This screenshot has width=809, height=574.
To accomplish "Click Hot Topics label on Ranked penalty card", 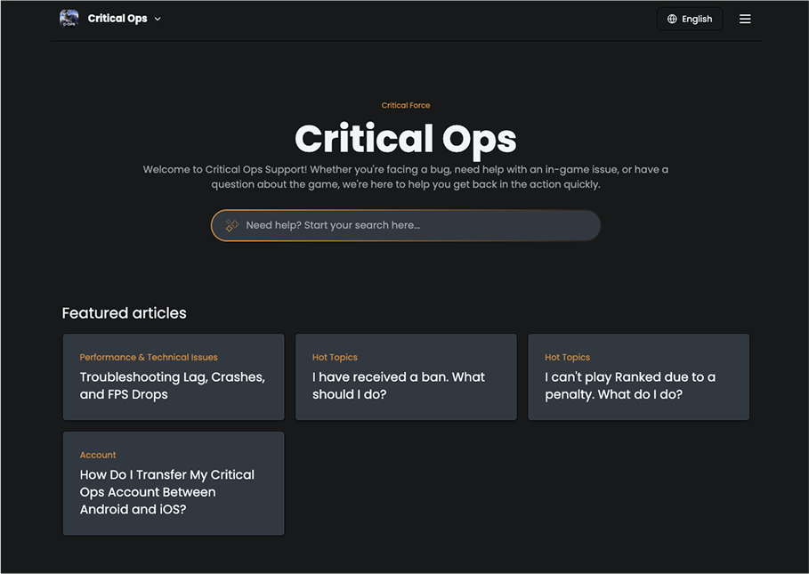I will click(567, 357).
